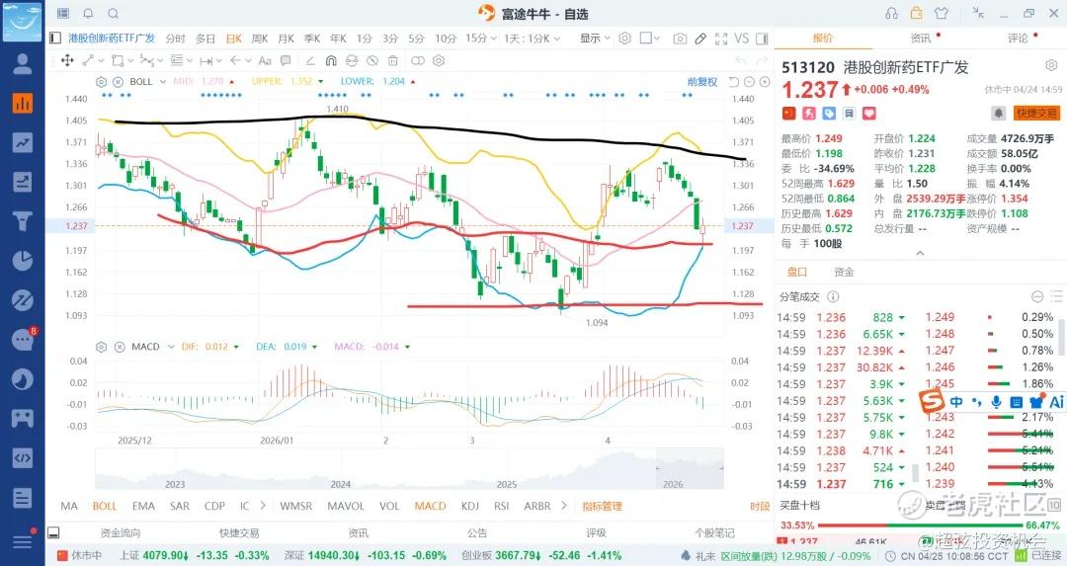
Task: Open the BOLL indicator gear settings
Action: [x=102, y=82]
